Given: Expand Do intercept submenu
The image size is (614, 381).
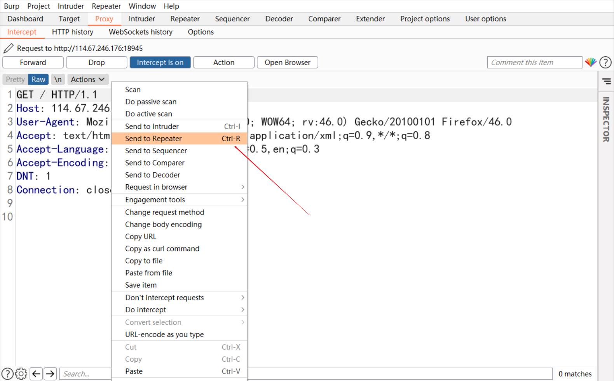Looking at the screenshot, I should 179,310.
